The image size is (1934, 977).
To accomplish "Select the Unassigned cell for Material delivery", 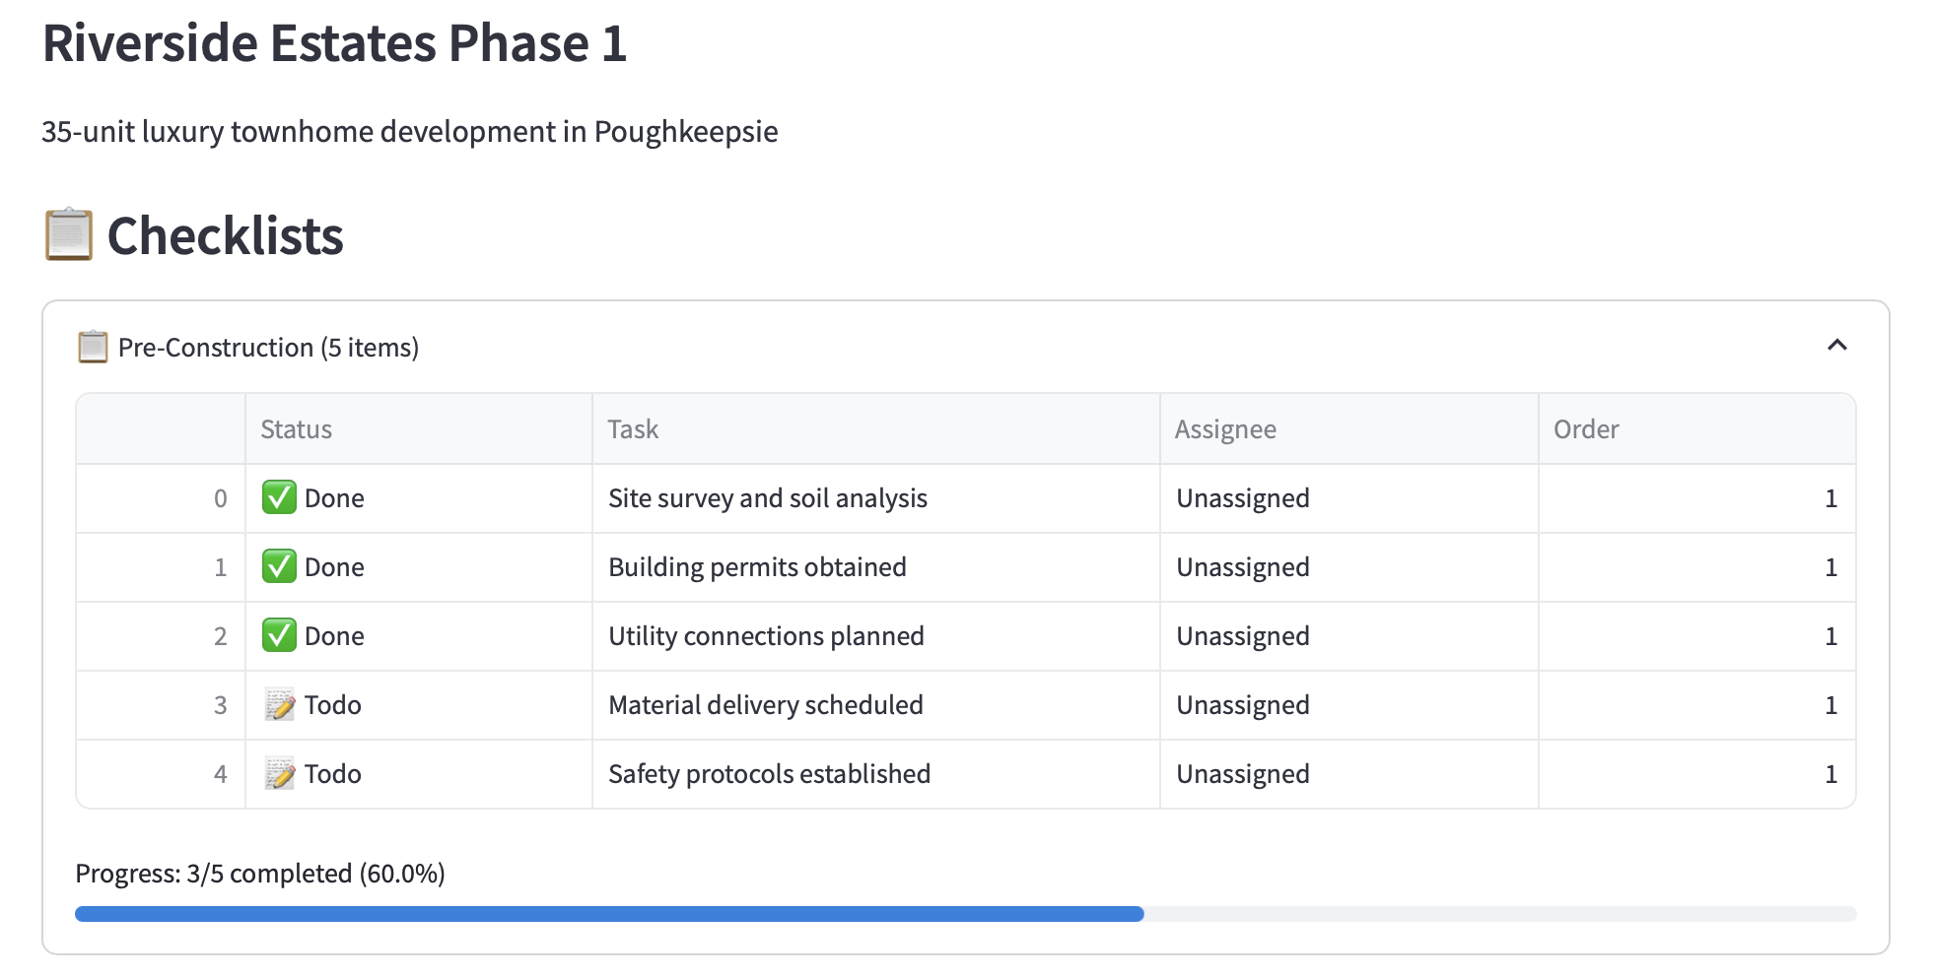I will tap(1241, 704).
